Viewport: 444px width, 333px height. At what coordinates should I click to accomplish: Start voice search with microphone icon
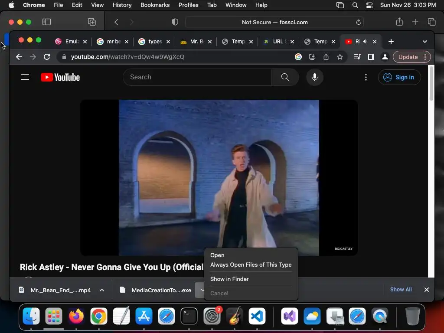click(315, 77)
